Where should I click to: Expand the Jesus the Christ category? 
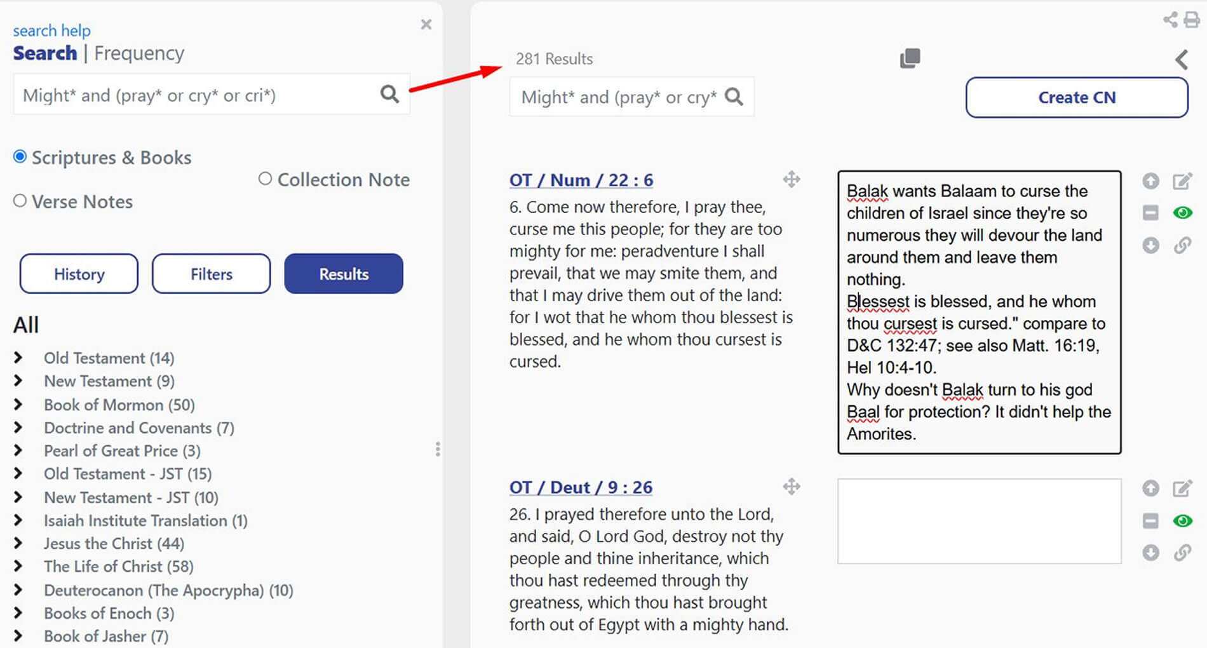[x=18, y=543]
